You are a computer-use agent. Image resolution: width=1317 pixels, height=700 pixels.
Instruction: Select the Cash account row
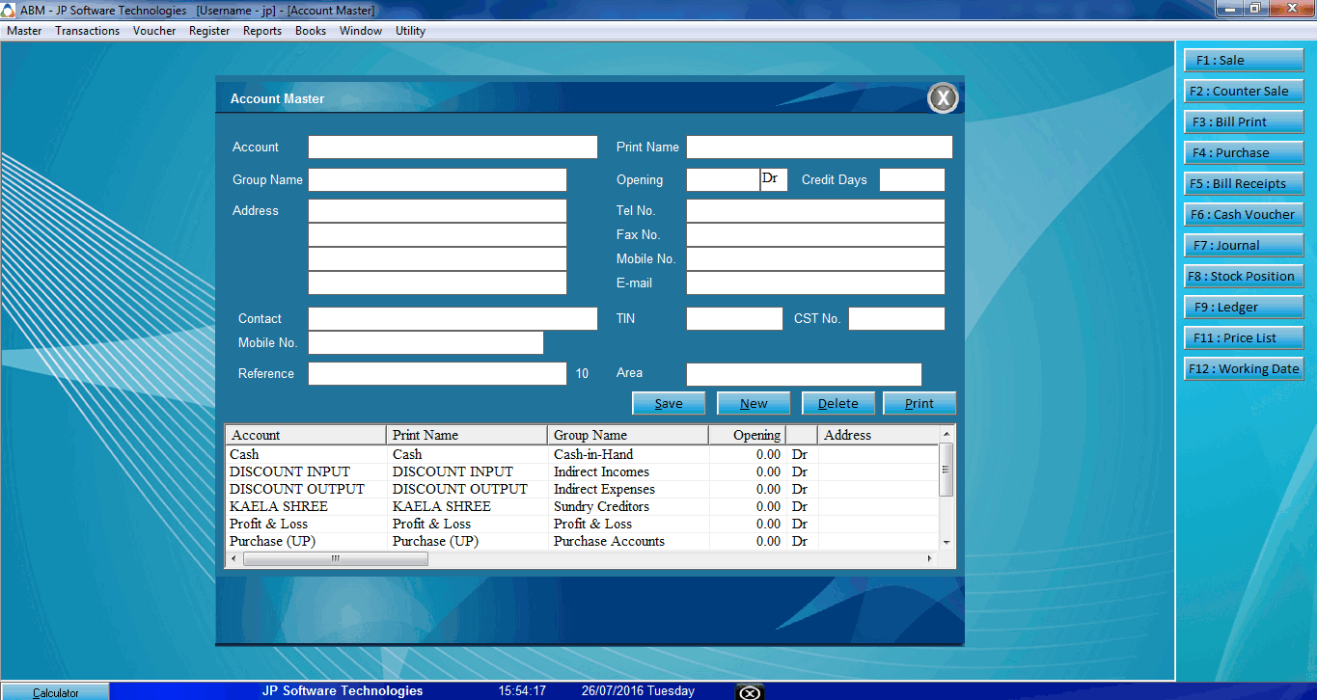pyautogui.click(x=582, y=454)
